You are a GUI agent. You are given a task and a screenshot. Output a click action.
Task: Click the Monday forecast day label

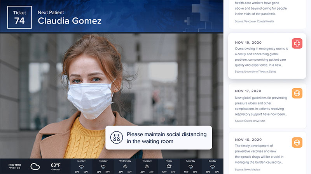81,161
